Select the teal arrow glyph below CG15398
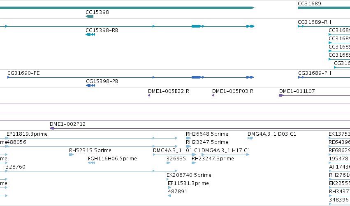The height and width of the screenshot is (206, 350). pos(90,16)
